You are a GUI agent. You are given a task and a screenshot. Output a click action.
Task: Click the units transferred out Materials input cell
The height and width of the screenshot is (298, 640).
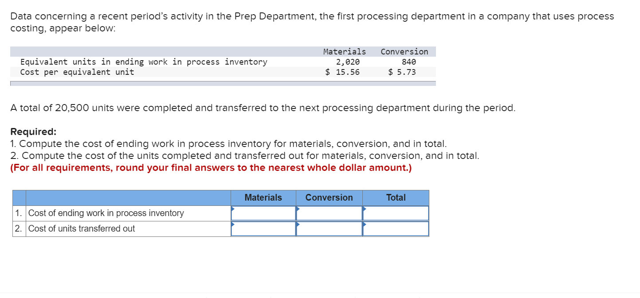264,228
